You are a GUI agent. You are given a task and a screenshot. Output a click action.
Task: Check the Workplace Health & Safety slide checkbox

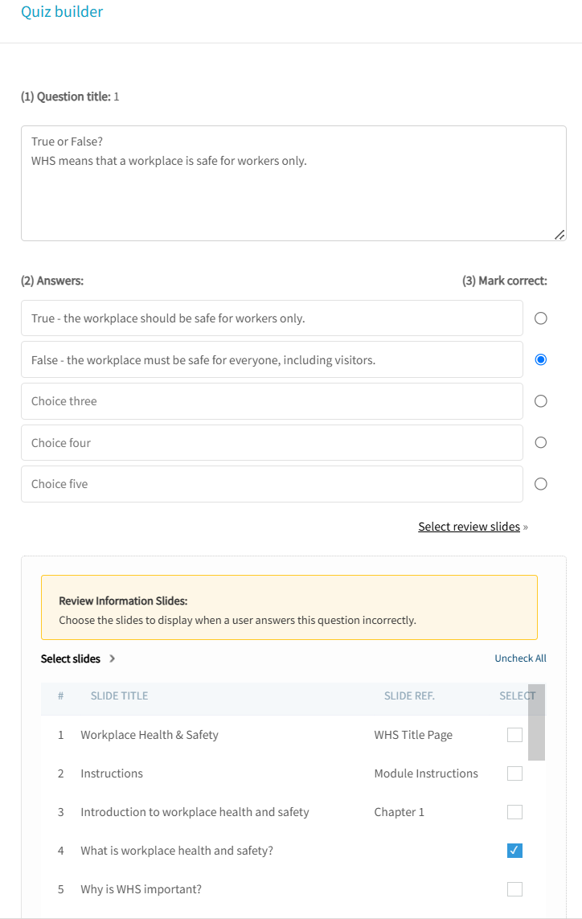pyautogui.click(x=514, y=735)
